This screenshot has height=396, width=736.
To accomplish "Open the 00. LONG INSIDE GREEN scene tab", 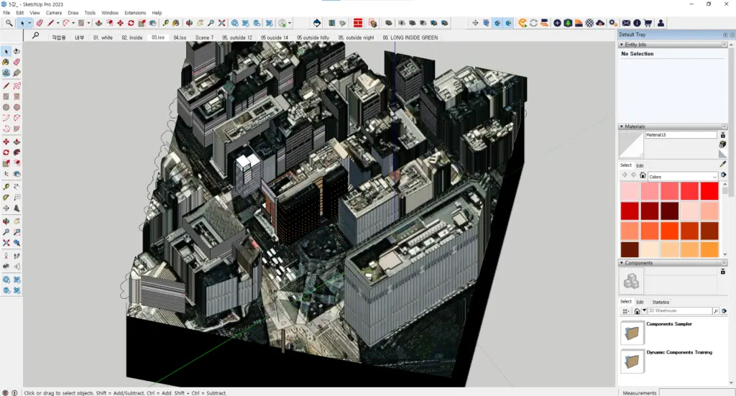I will [x=410, y=37].
